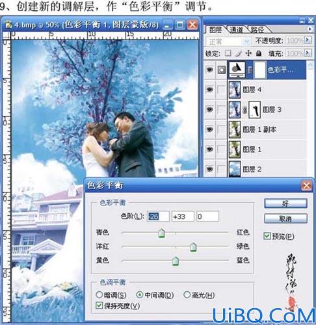Close the 色彩平衡 dialog with X
The height and width of the screenshot is (325, 316).
pyautogui.click(x=306, y=186)
